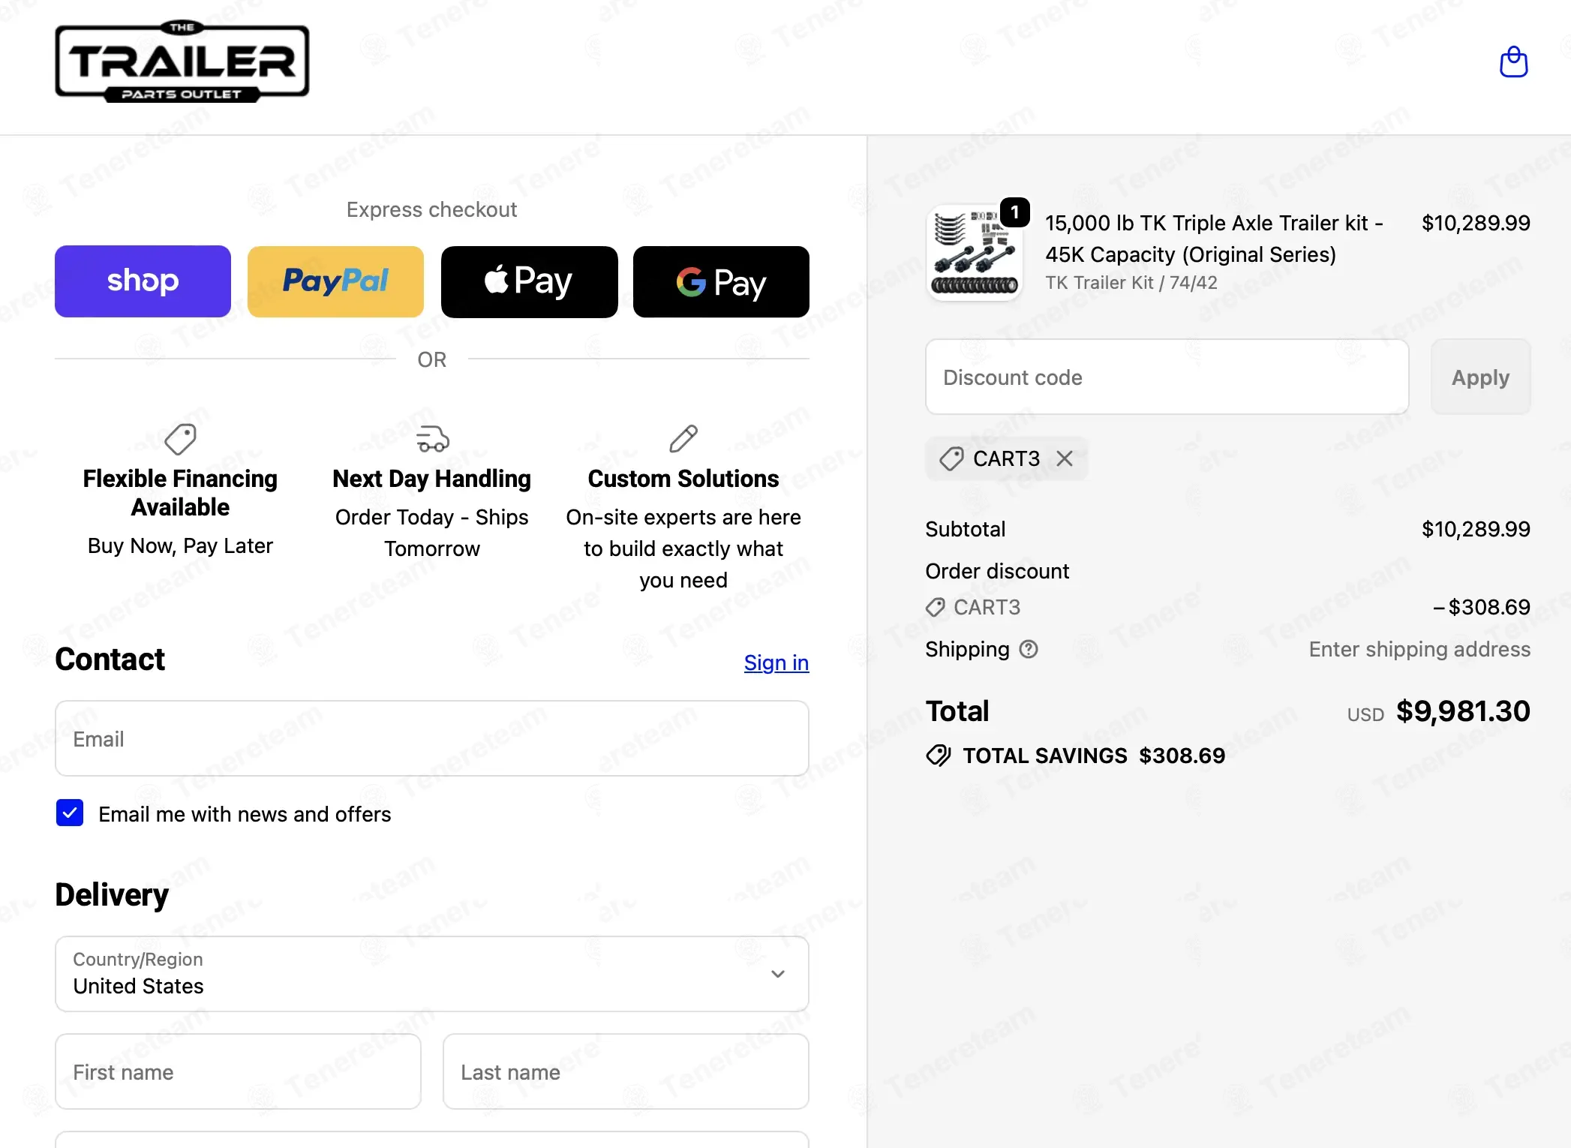Open the trailer kit product thumbnail
The height and width of the screenshot is (1148, 1571).
point(974,254)
